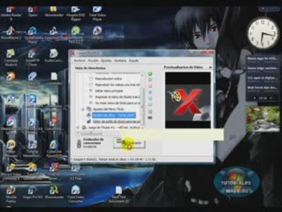Click the dark bottom icon in vertical toolbar

tap(150, 118)
